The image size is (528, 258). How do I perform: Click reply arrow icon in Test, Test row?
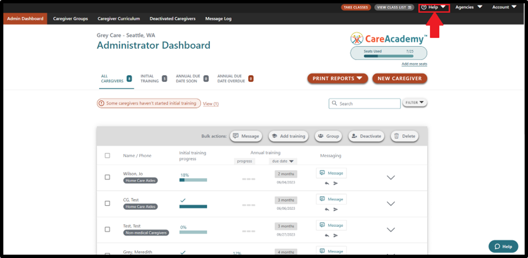(x=327, y=235)
